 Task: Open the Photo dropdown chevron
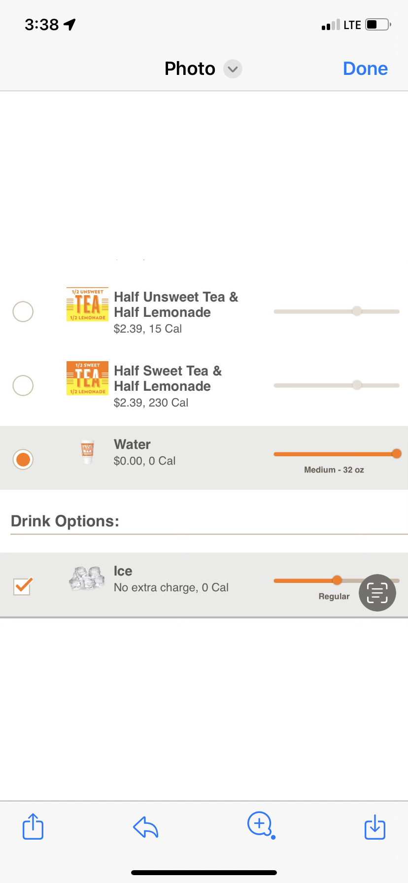pyautogui.click(x=233, y=69)
